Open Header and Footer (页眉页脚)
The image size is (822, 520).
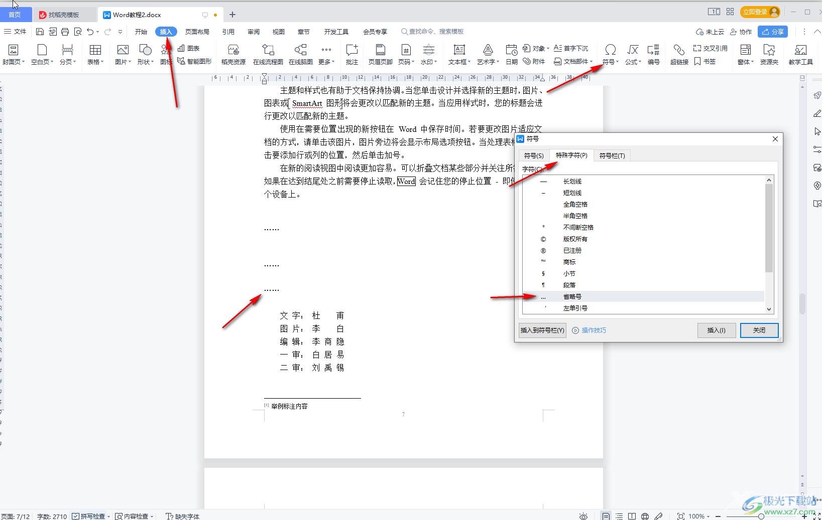coord(381,54)
